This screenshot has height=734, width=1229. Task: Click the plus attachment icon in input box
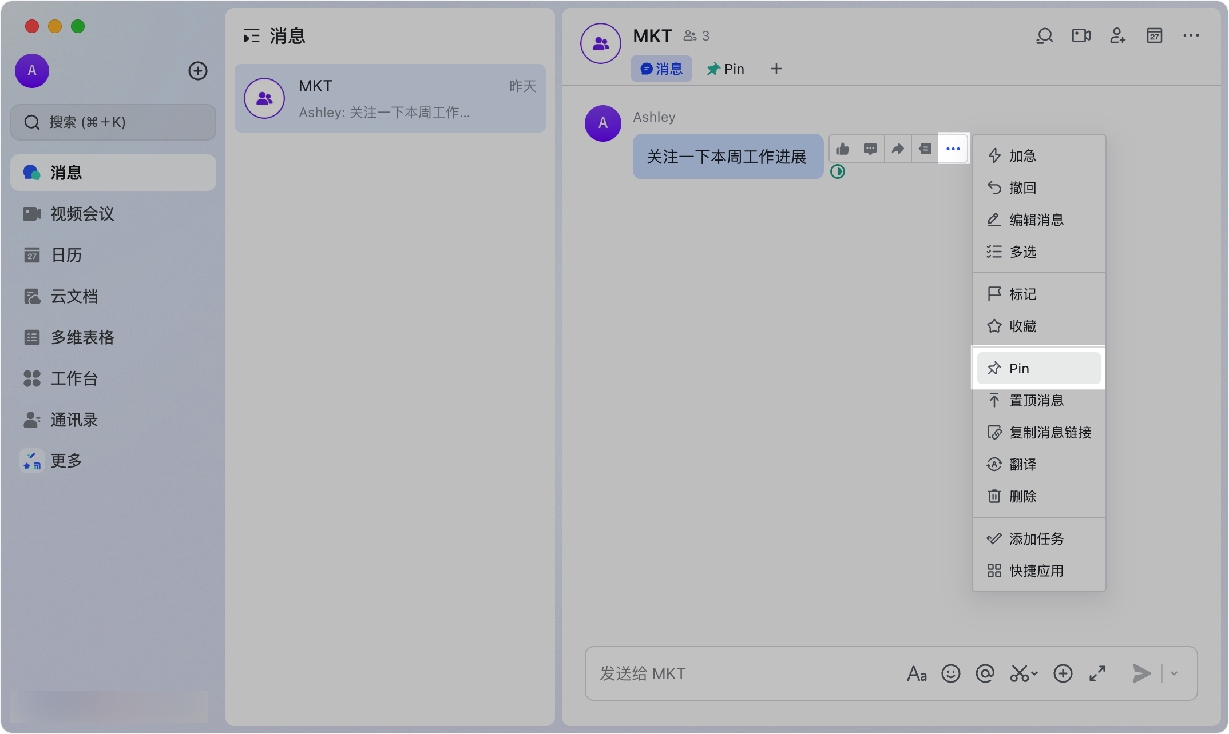1063,673
